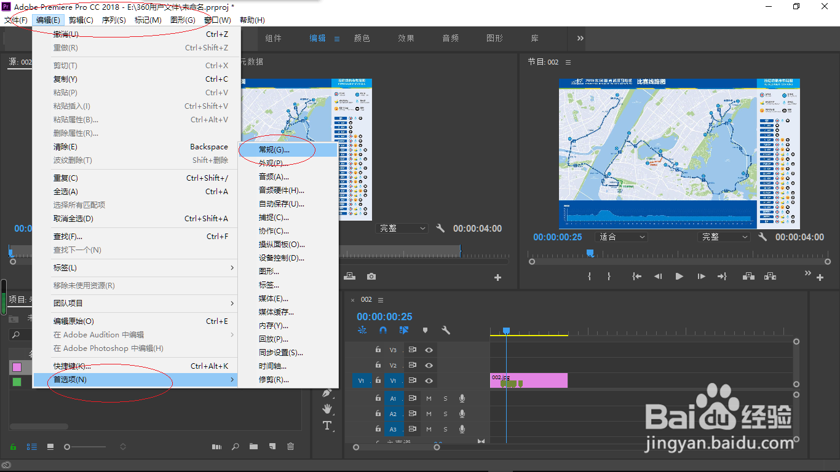Open 编辑 workspace menu icon
Screen dimensions: 840x472
coord(337,39)
